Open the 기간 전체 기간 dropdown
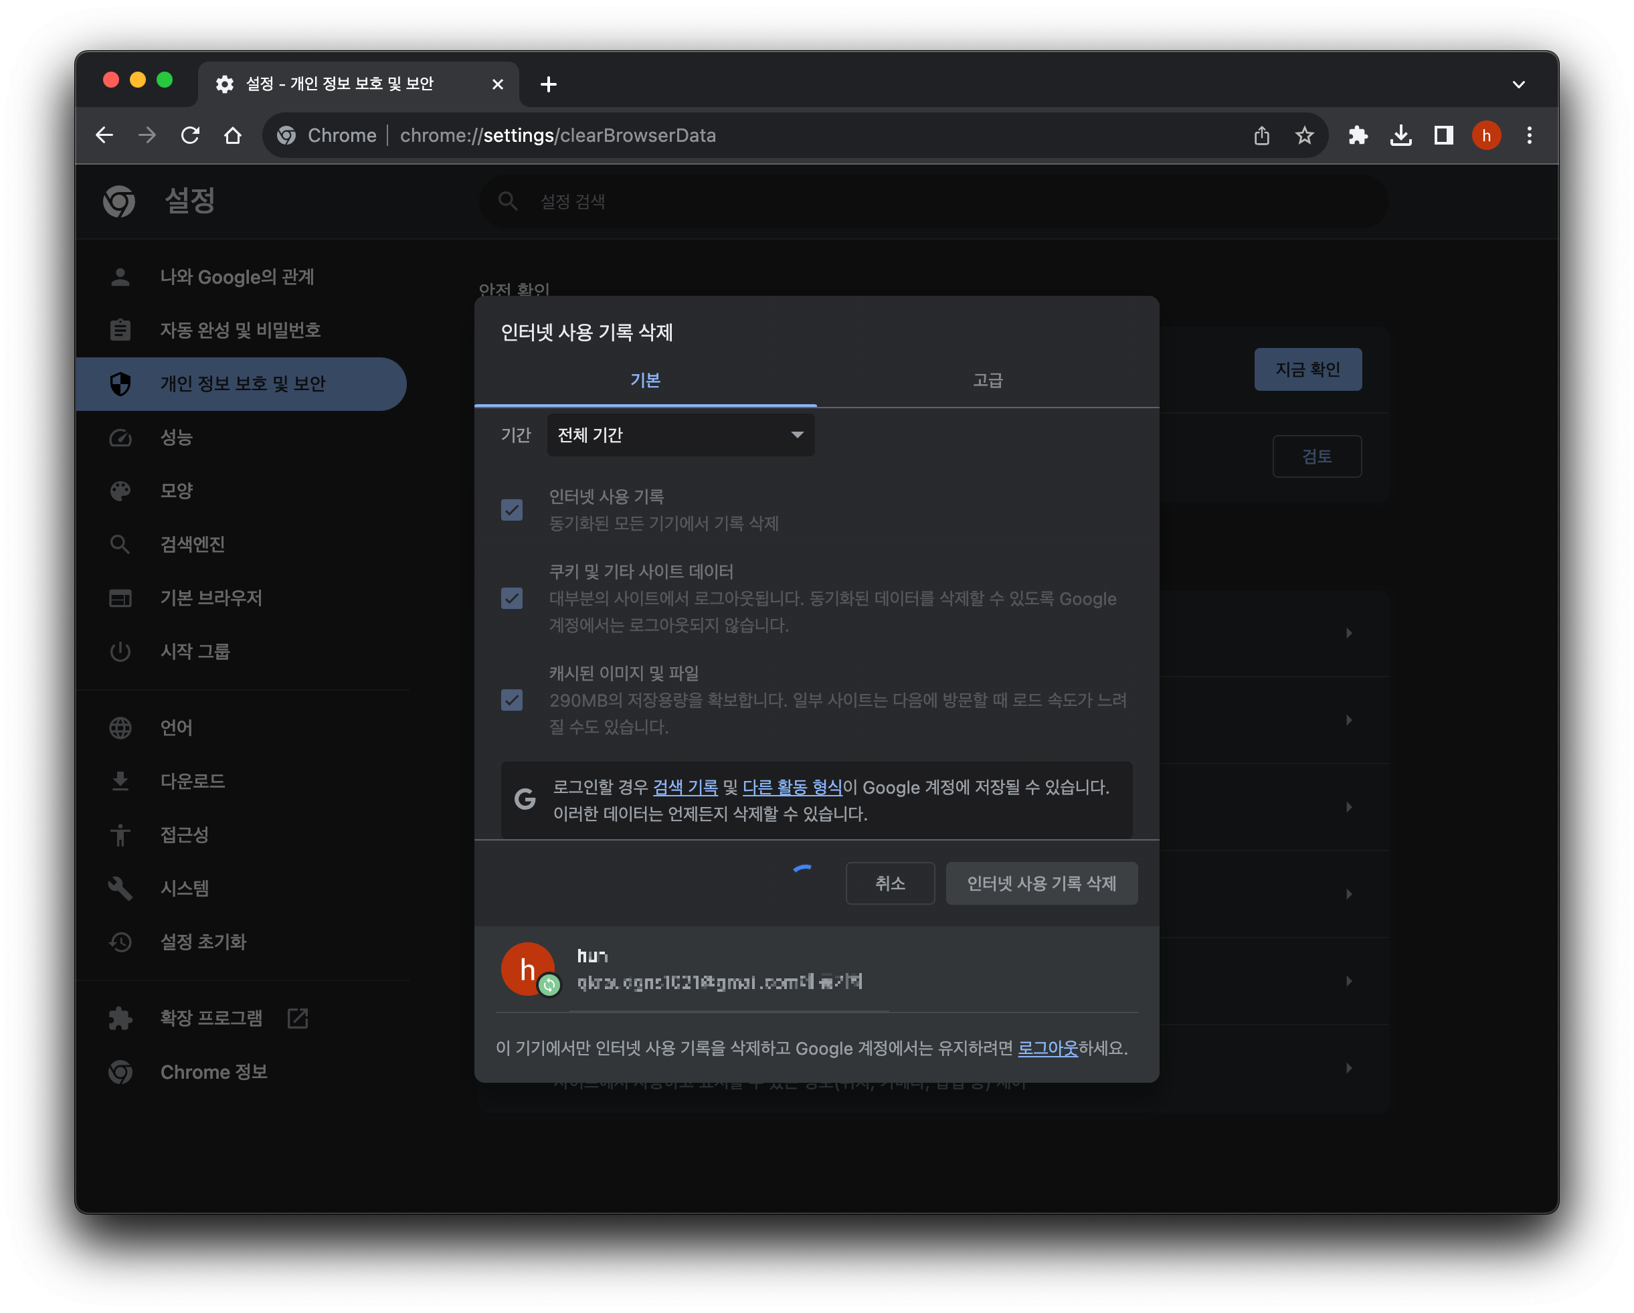The height and width of the screenshot is (1313, 1634). (680, 435)
